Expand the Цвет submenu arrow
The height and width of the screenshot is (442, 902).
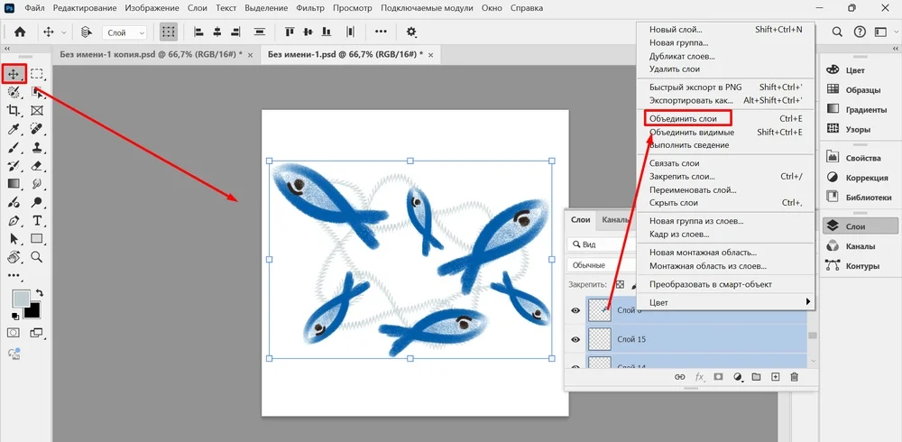click(807, 301)
